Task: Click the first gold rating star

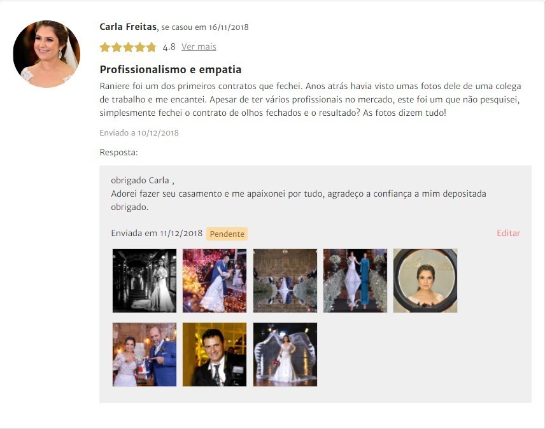Action: (x=105, y=47)
